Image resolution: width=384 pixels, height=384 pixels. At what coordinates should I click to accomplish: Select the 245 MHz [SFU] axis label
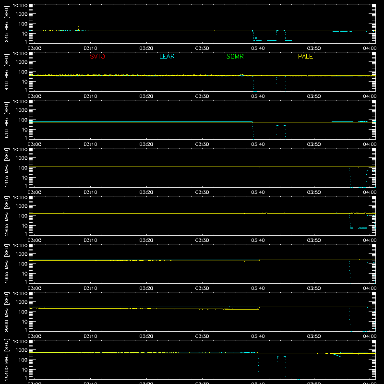[x=7, y=24]
